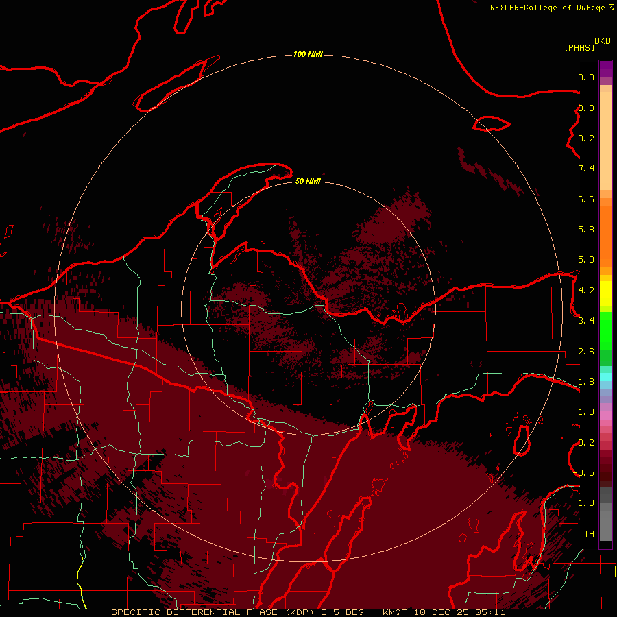Click the -1.3 value on the color scale

584,503
